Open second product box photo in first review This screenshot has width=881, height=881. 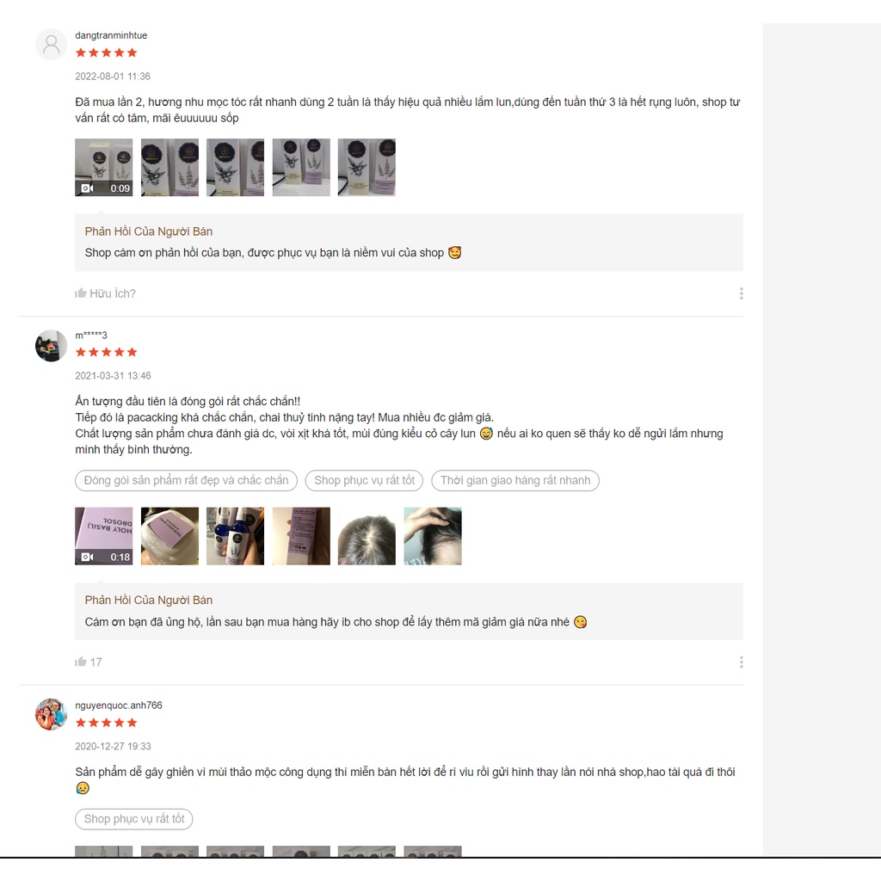click(169, 168)
